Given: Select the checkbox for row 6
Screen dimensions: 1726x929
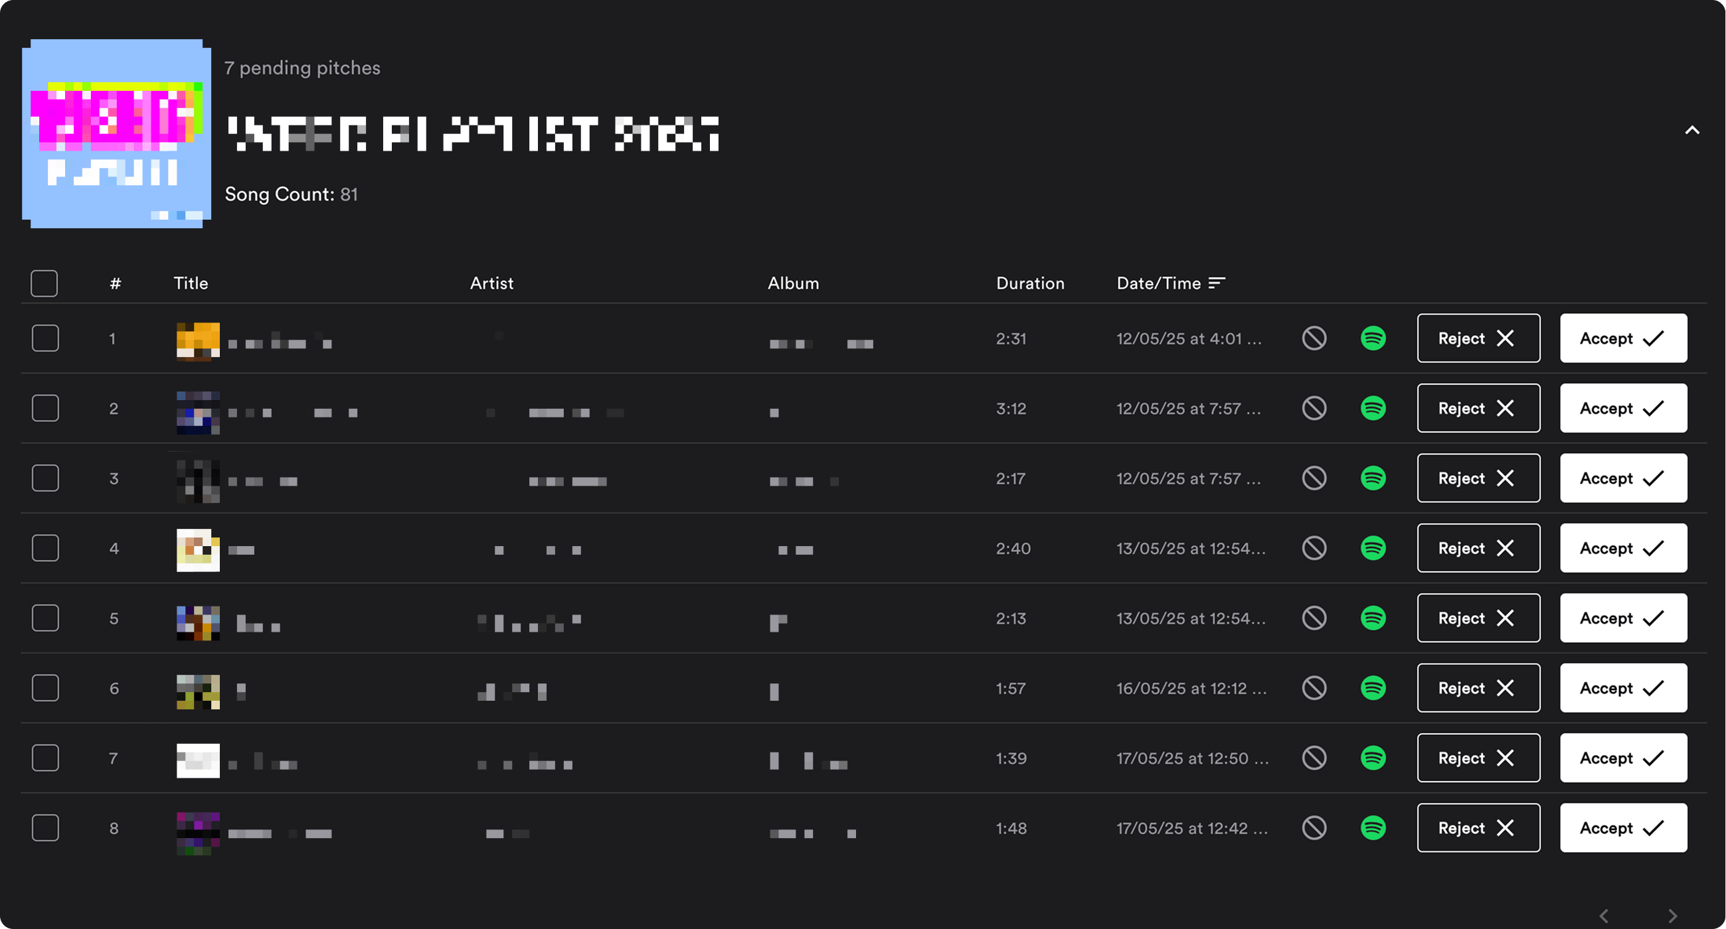Looking at the screenshot, I should 46,688.
